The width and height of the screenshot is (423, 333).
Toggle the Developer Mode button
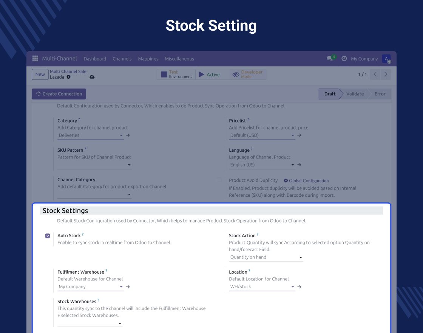coord(248,74)
